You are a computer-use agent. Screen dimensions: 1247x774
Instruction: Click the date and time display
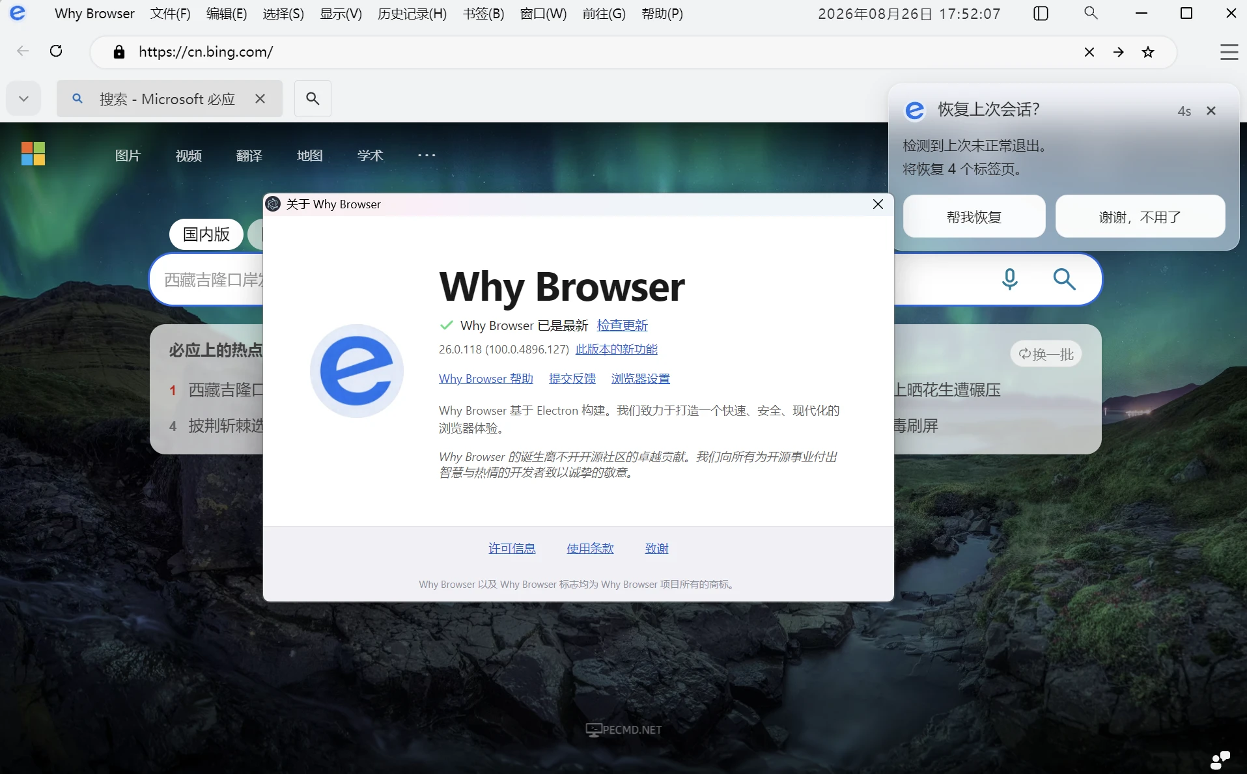[909, 14]
